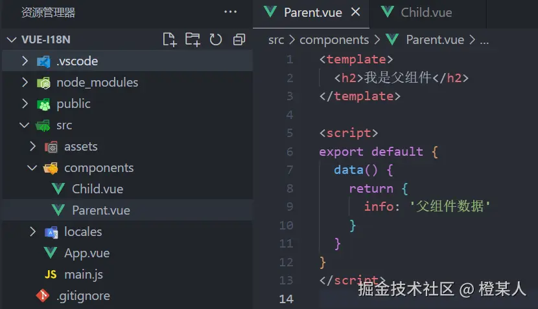
Task: Click the Vue icon beside Child.vue in tree
Action: click(x=58, y=189)
